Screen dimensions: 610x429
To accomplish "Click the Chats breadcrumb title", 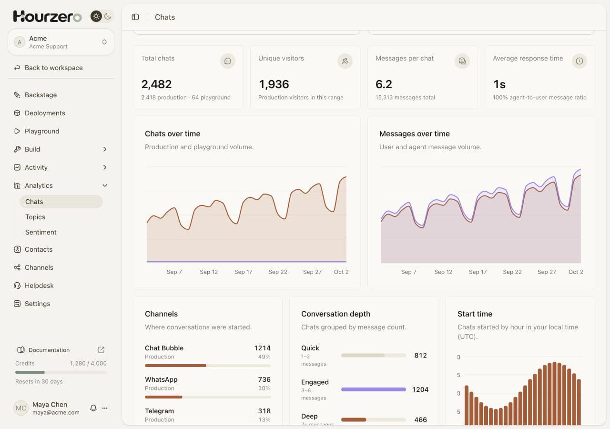I will point(165,17).
